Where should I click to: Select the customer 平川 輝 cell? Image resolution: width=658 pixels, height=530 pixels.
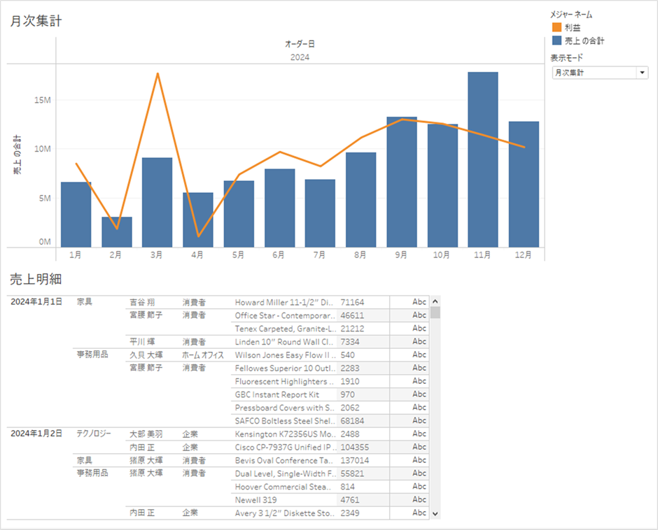(142, 342)
